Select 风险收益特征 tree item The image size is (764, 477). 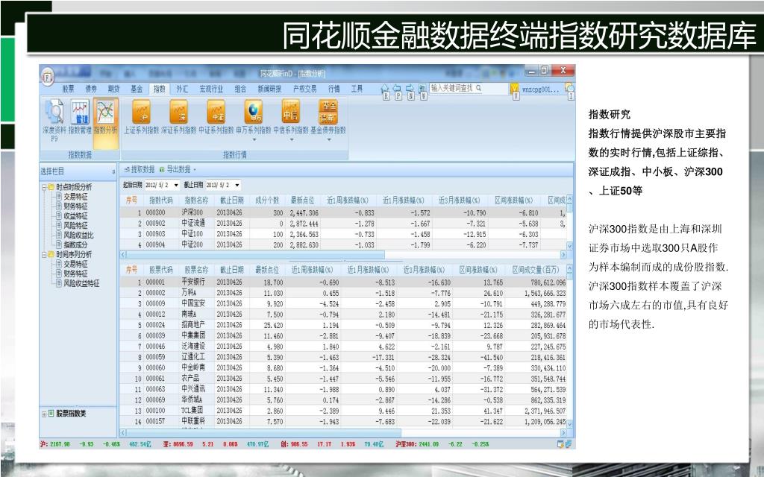pos(81,283)
